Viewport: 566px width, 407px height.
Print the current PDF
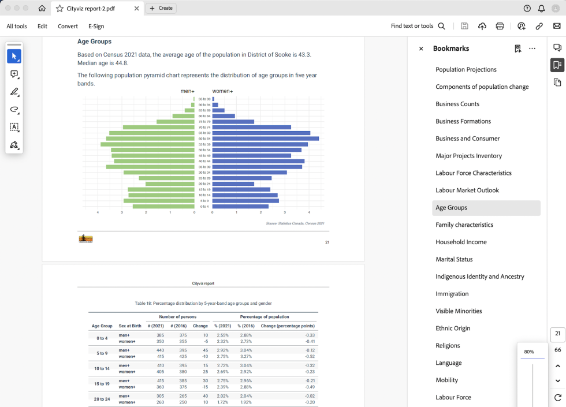coord(500,26)
